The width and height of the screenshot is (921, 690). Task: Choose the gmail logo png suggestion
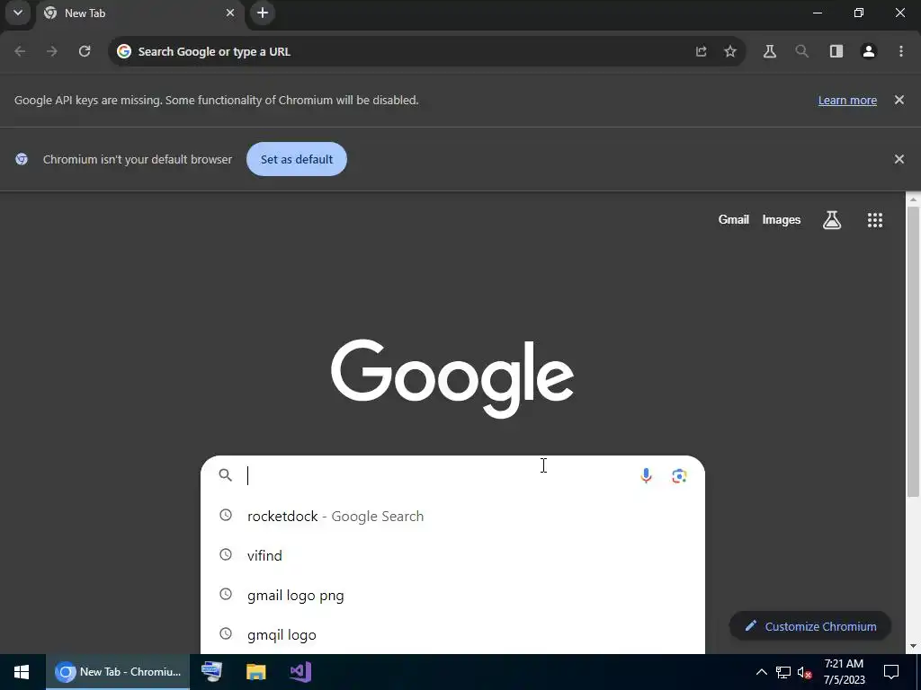[x=452, y=596]
